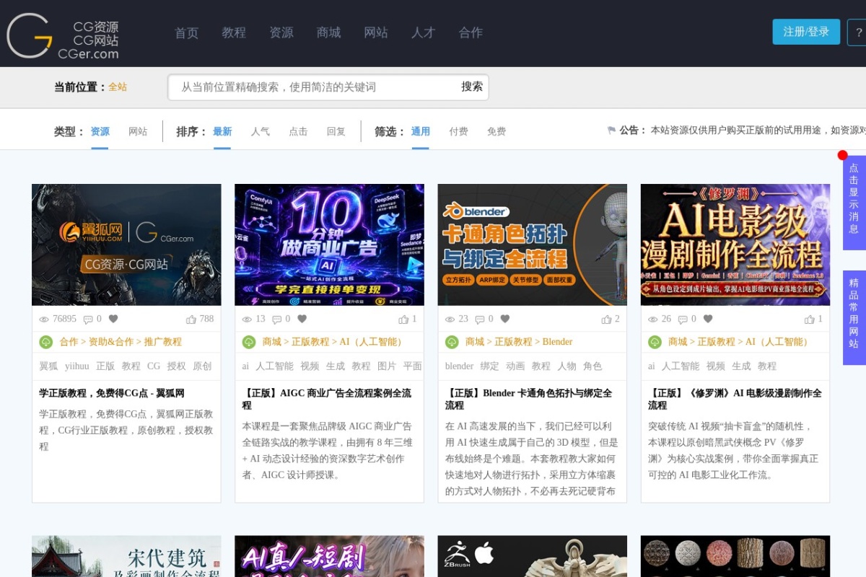Open the 首页 menu item

pyautogui.click(x=186, y=32)
